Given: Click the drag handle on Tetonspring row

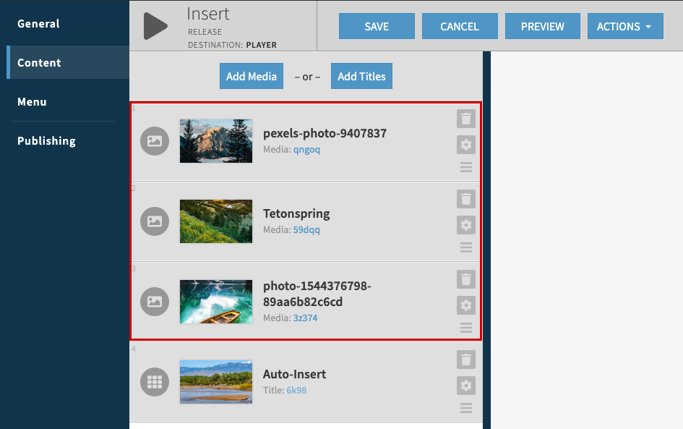Looking at the screenshot, I should click(x=466, y=247).
